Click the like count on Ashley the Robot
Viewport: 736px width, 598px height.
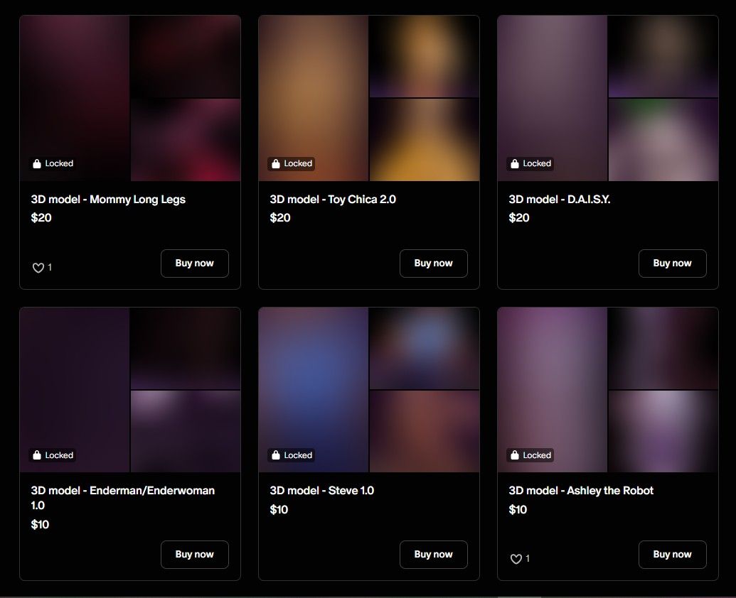pyautogui.click(x=528, y=558)
